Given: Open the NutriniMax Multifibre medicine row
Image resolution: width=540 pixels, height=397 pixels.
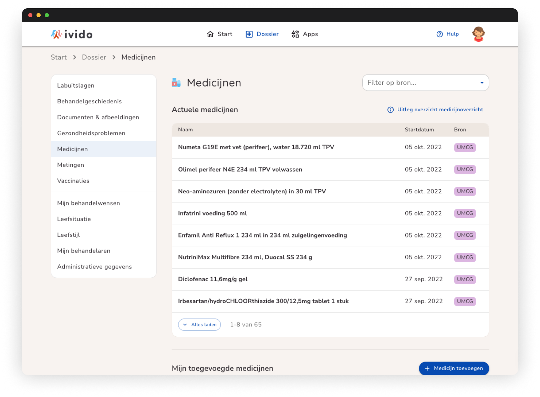Looking at the screenshot, I should click(x=330, y=257).
